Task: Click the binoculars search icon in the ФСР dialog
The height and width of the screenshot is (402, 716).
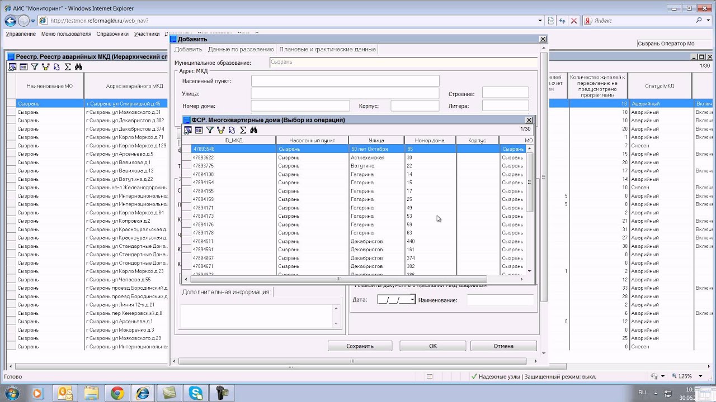Action: [x=253, y=130]
